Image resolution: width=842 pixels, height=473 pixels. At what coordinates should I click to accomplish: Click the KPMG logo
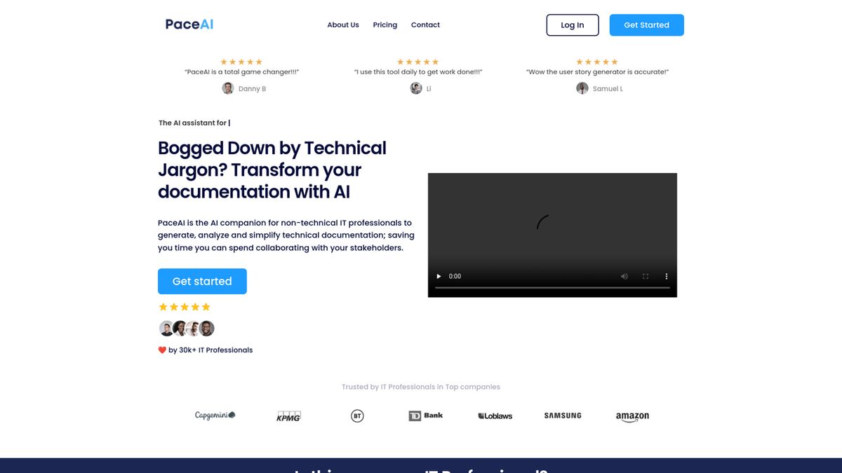click(288, 416)
